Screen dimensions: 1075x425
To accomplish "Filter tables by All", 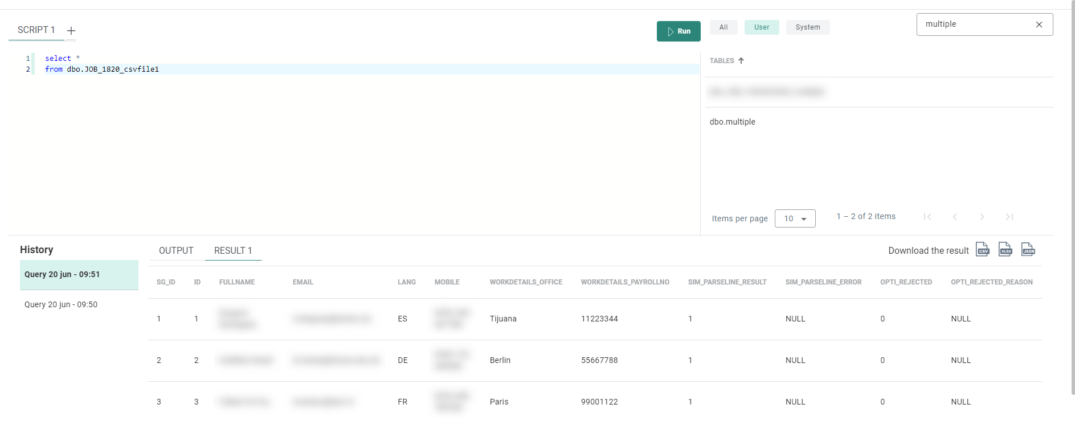I will point(724,27).
